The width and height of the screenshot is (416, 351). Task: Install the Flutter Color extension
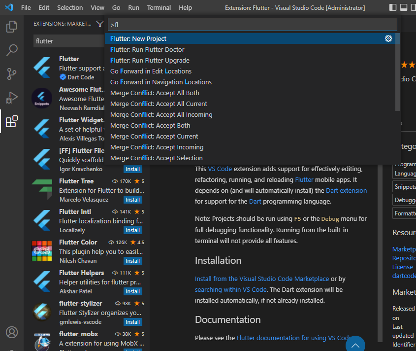[132, 261]
